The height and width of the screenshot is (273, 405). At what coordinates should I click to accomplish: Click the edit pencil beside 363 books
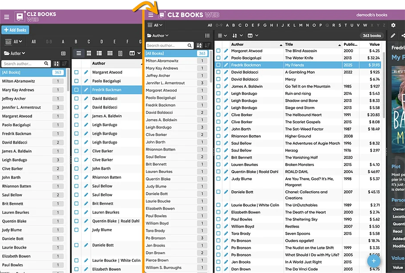[x=393, y=36]
